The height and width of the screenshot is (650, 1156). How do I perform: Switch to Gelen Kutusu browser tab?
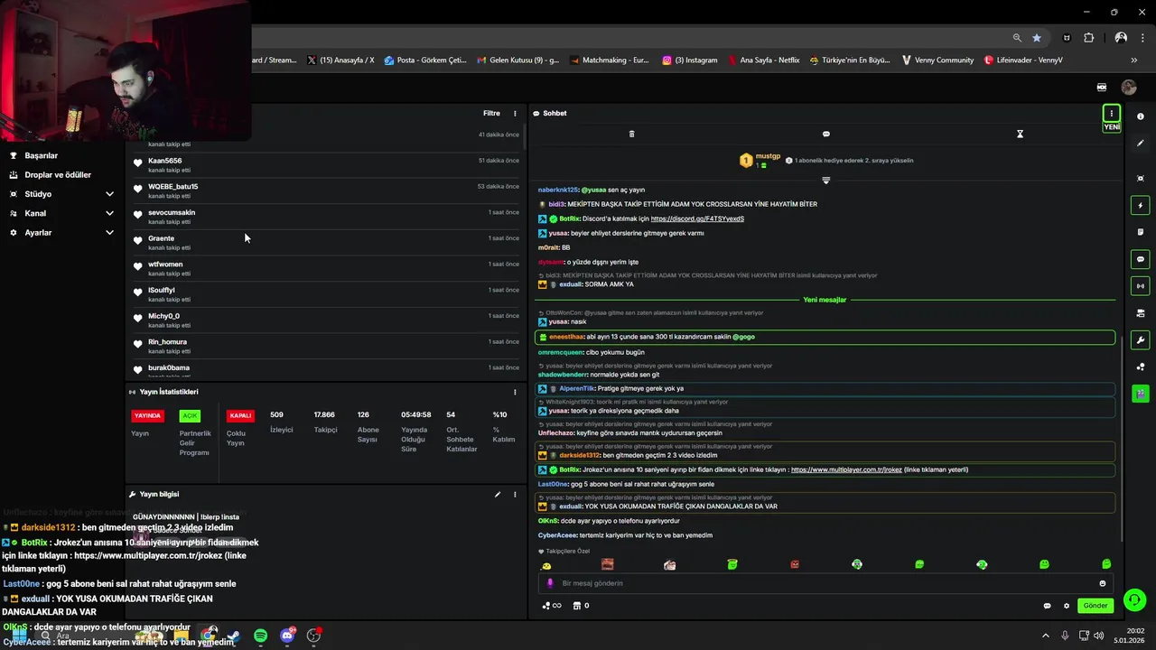click(x=517, y=60)
